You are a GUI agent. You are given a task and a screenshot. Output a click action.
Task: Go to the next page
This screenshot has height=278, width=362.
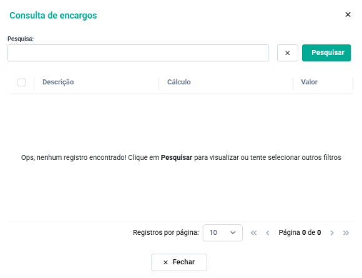[x=332, y=232]
